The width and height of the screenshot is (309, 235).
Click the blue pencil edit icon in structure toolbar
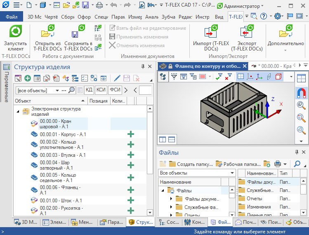pos(117,78)
